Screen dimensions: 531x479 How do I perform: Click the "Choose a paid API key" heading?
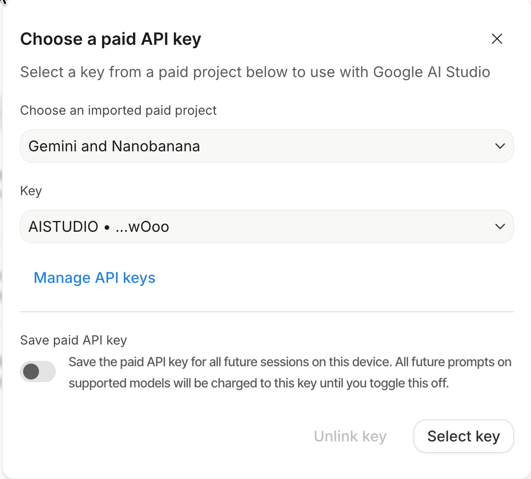(x=110, y=39)
